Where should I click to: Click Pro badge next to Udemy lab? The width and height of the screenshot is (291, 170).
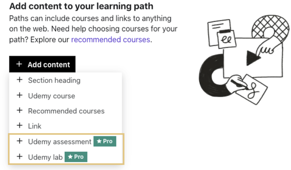(x=76, y=157)
